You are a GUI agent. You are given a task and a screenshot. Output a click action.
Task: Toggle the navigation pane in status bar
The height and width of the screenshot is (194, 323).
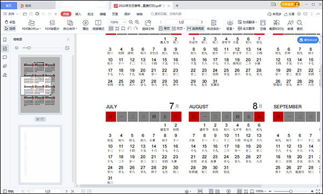[x=9, y=191]
